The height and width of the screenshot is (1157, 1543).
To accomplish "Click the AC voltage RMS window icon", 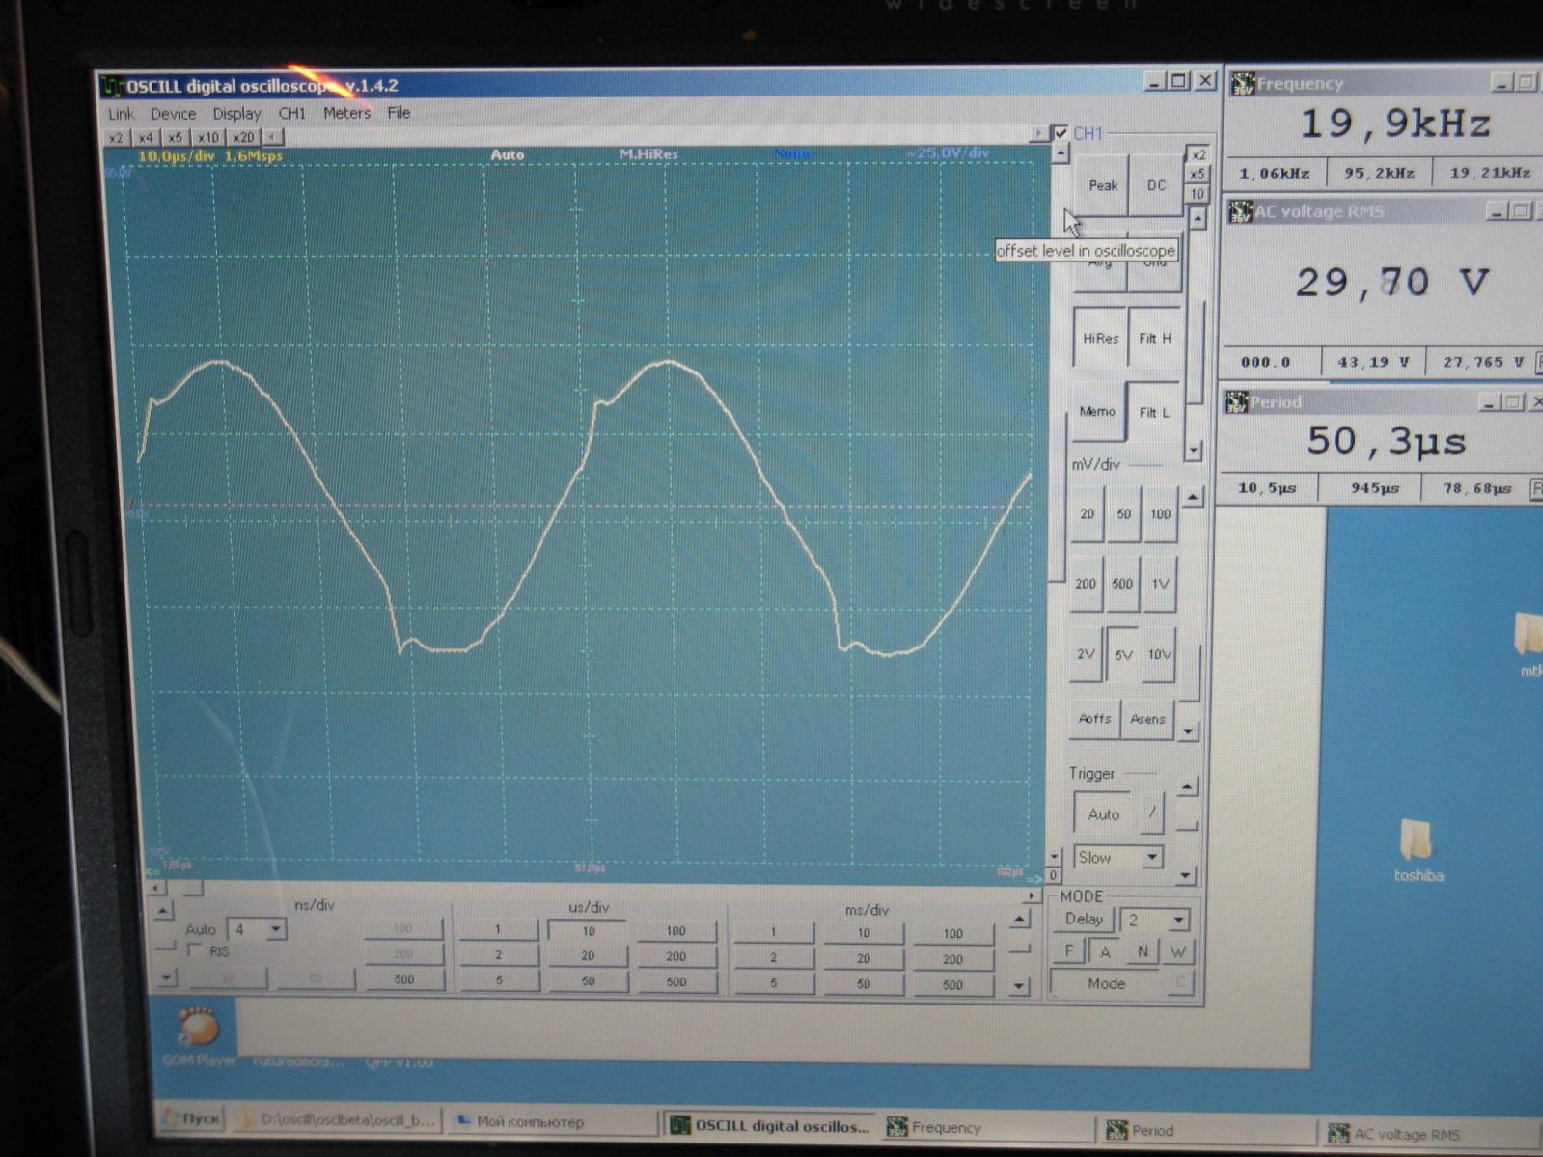I will point(1241,211).
